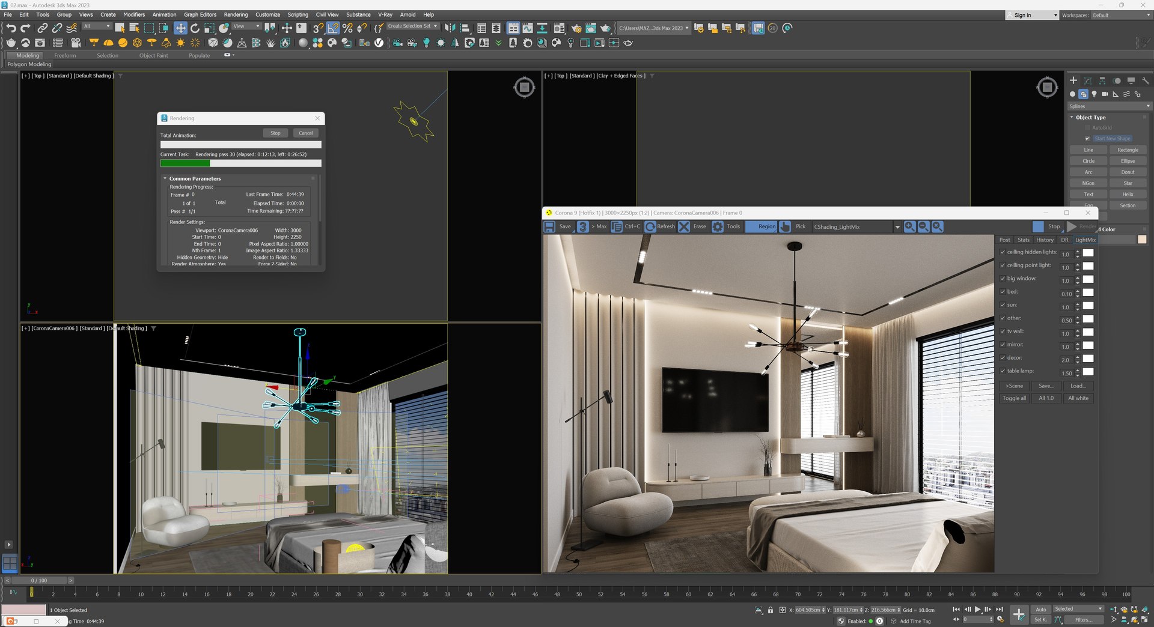Click the Selection Lock toggle padlock icon
This screenshot has width=1154, height=627.
[x=771, y=610]
